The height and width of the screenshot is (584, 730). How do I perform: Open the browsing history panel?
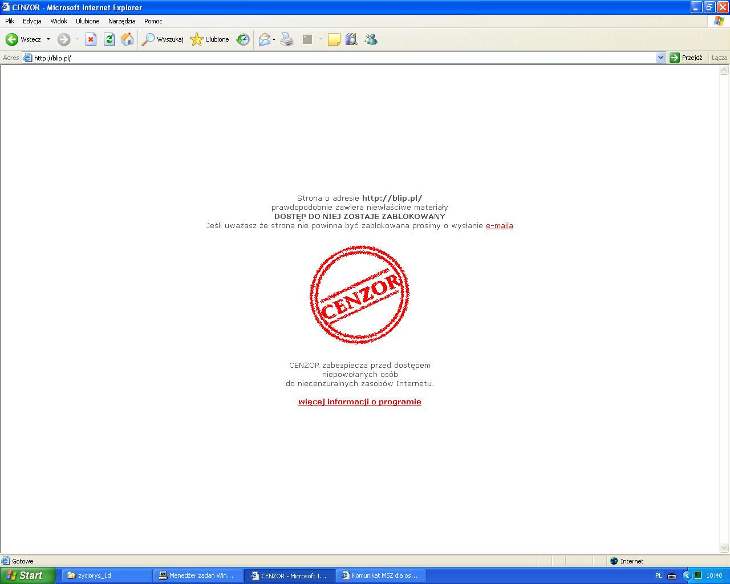(x=243, y=39)
